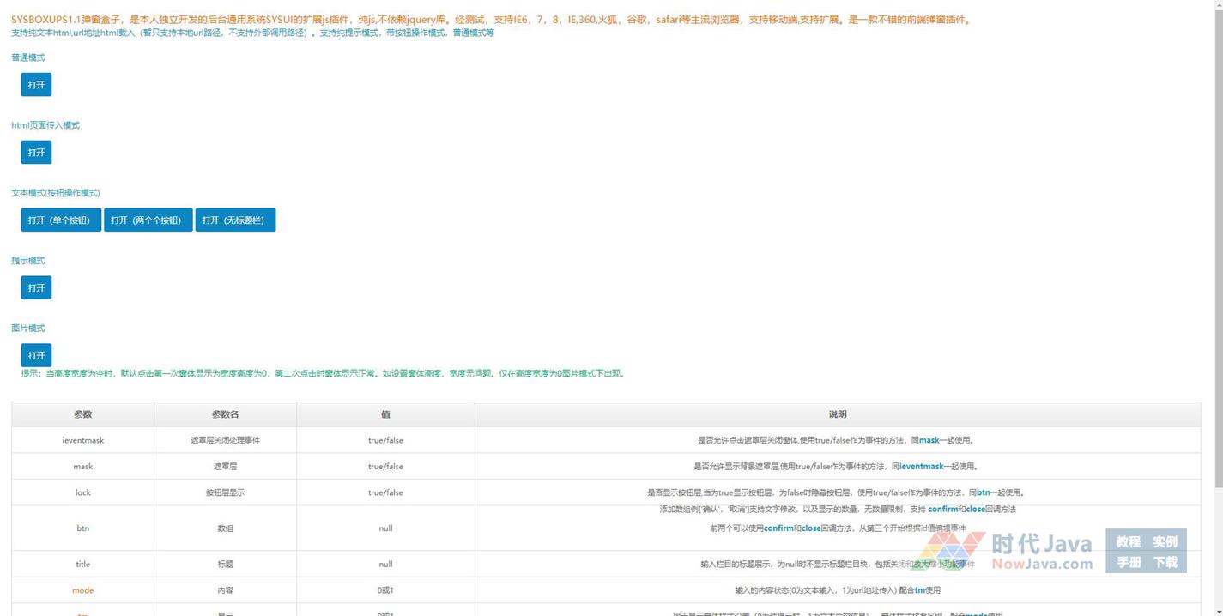The height and width of the screenshot is (616, 1223).
Task: Click 打开 button under html页面传入模式
Action: coord(36,153)
